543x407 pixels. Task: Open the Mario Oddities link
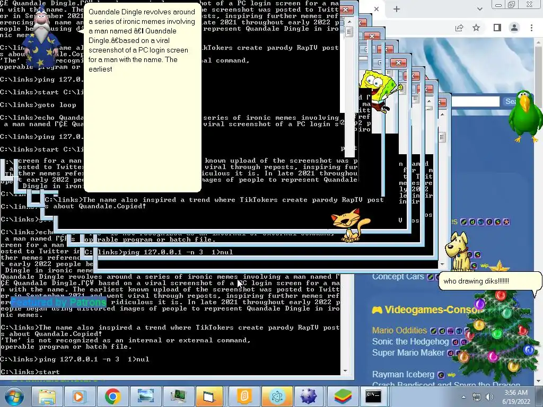click(x=399, y=331)
